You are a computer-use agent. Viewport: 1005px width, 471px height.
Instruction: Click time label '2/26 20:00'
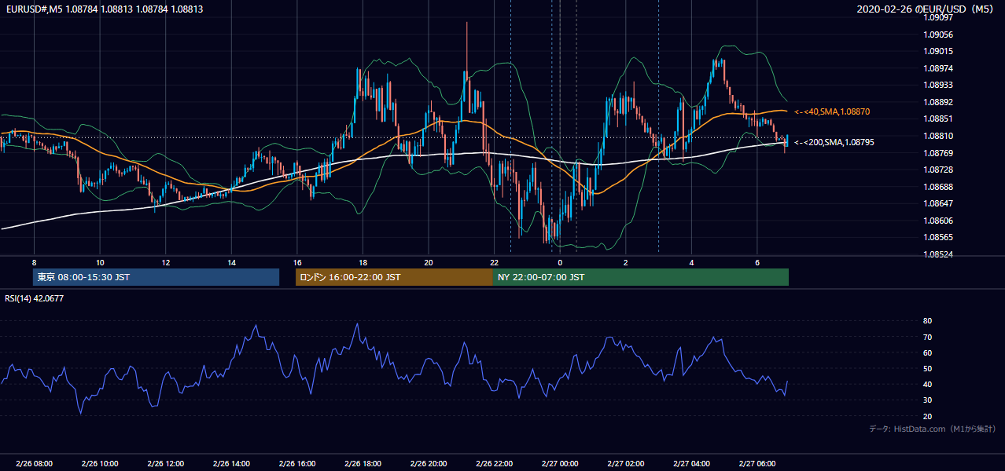429,464
